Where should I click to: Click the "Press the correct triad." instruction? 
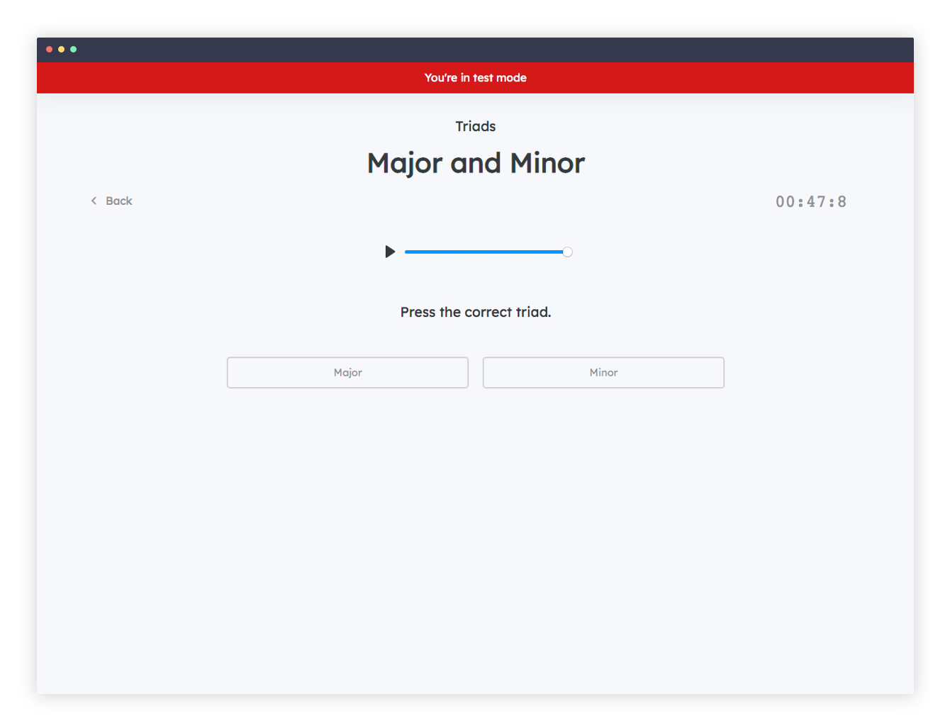click(x=475, y=312)
